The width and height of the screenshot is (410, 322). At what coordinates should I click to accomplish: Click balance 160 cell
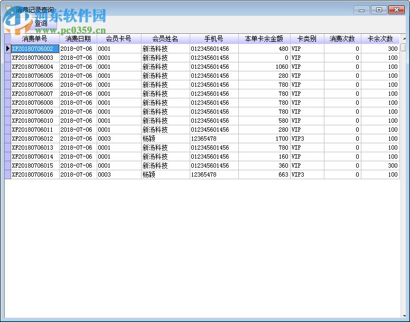pyautogui.click(x=264, y=157)
